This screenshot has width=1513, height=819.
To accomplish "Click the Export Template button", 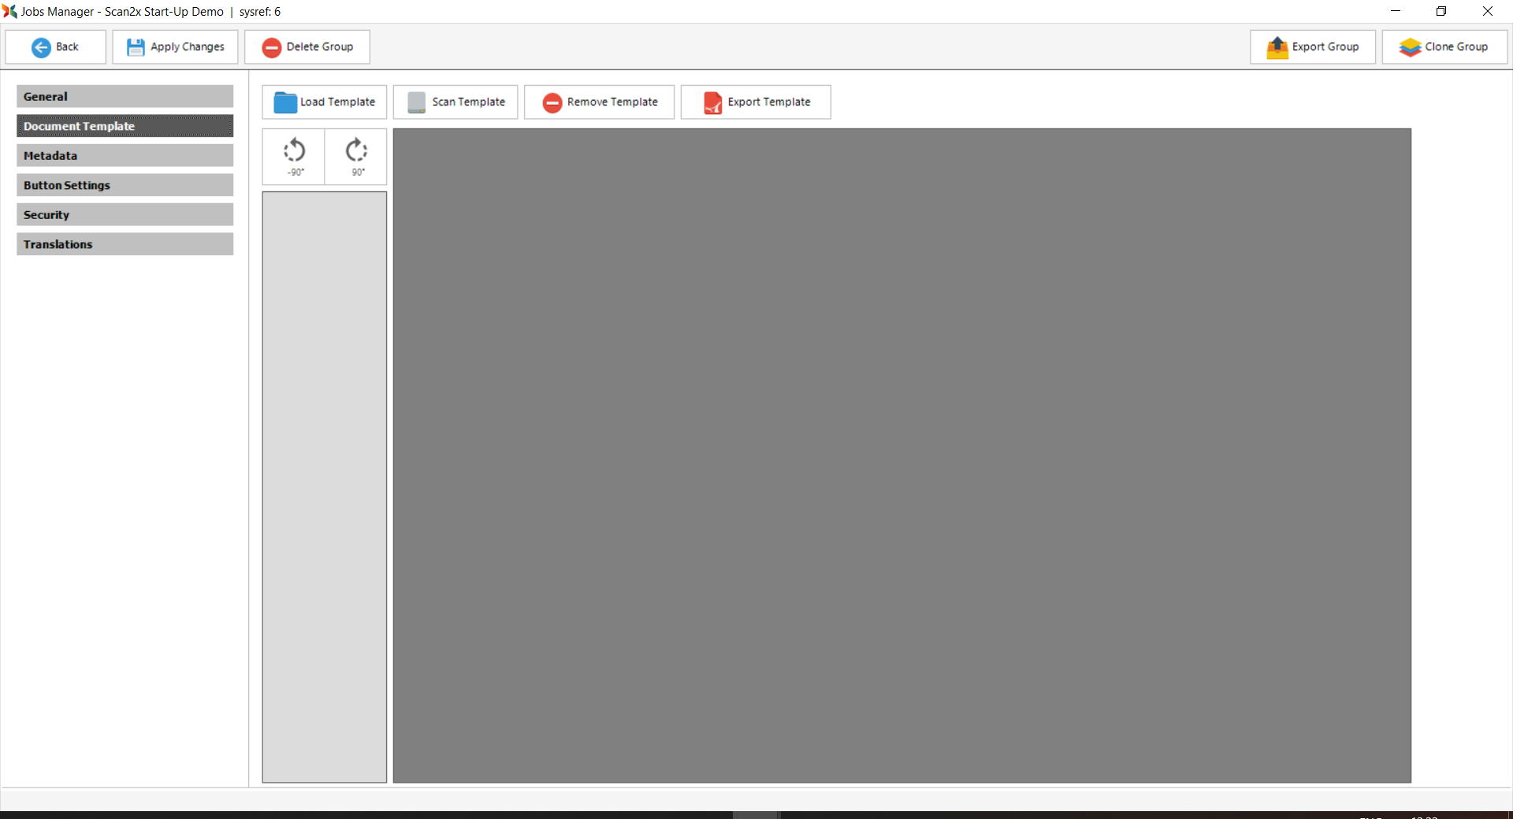I will (x=756, y=102).
